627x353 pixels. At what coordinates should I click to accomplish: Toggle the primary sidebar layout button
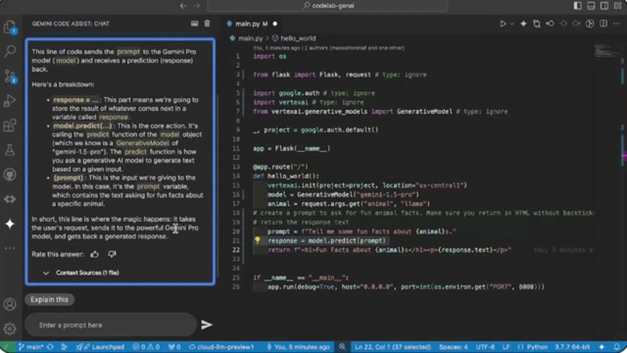(578, 6)
